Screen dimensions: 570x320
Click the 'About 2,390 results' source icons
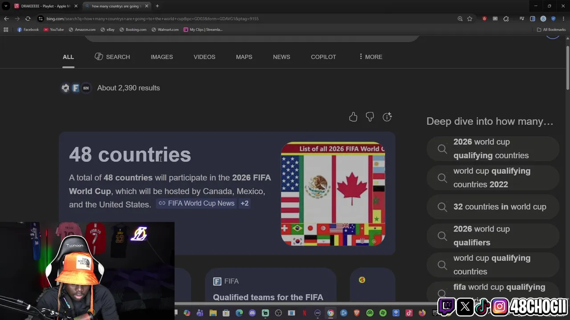tap(75, 88)
